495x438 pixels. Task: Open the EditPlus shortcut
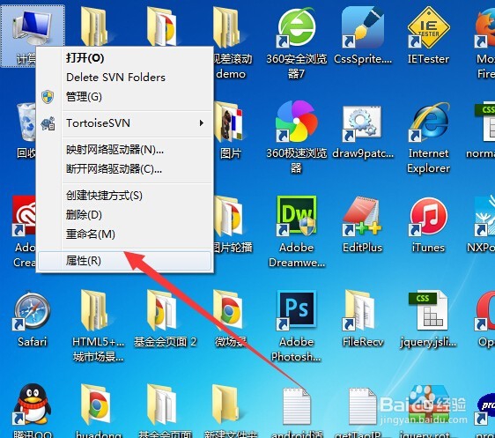pos(362,216)
